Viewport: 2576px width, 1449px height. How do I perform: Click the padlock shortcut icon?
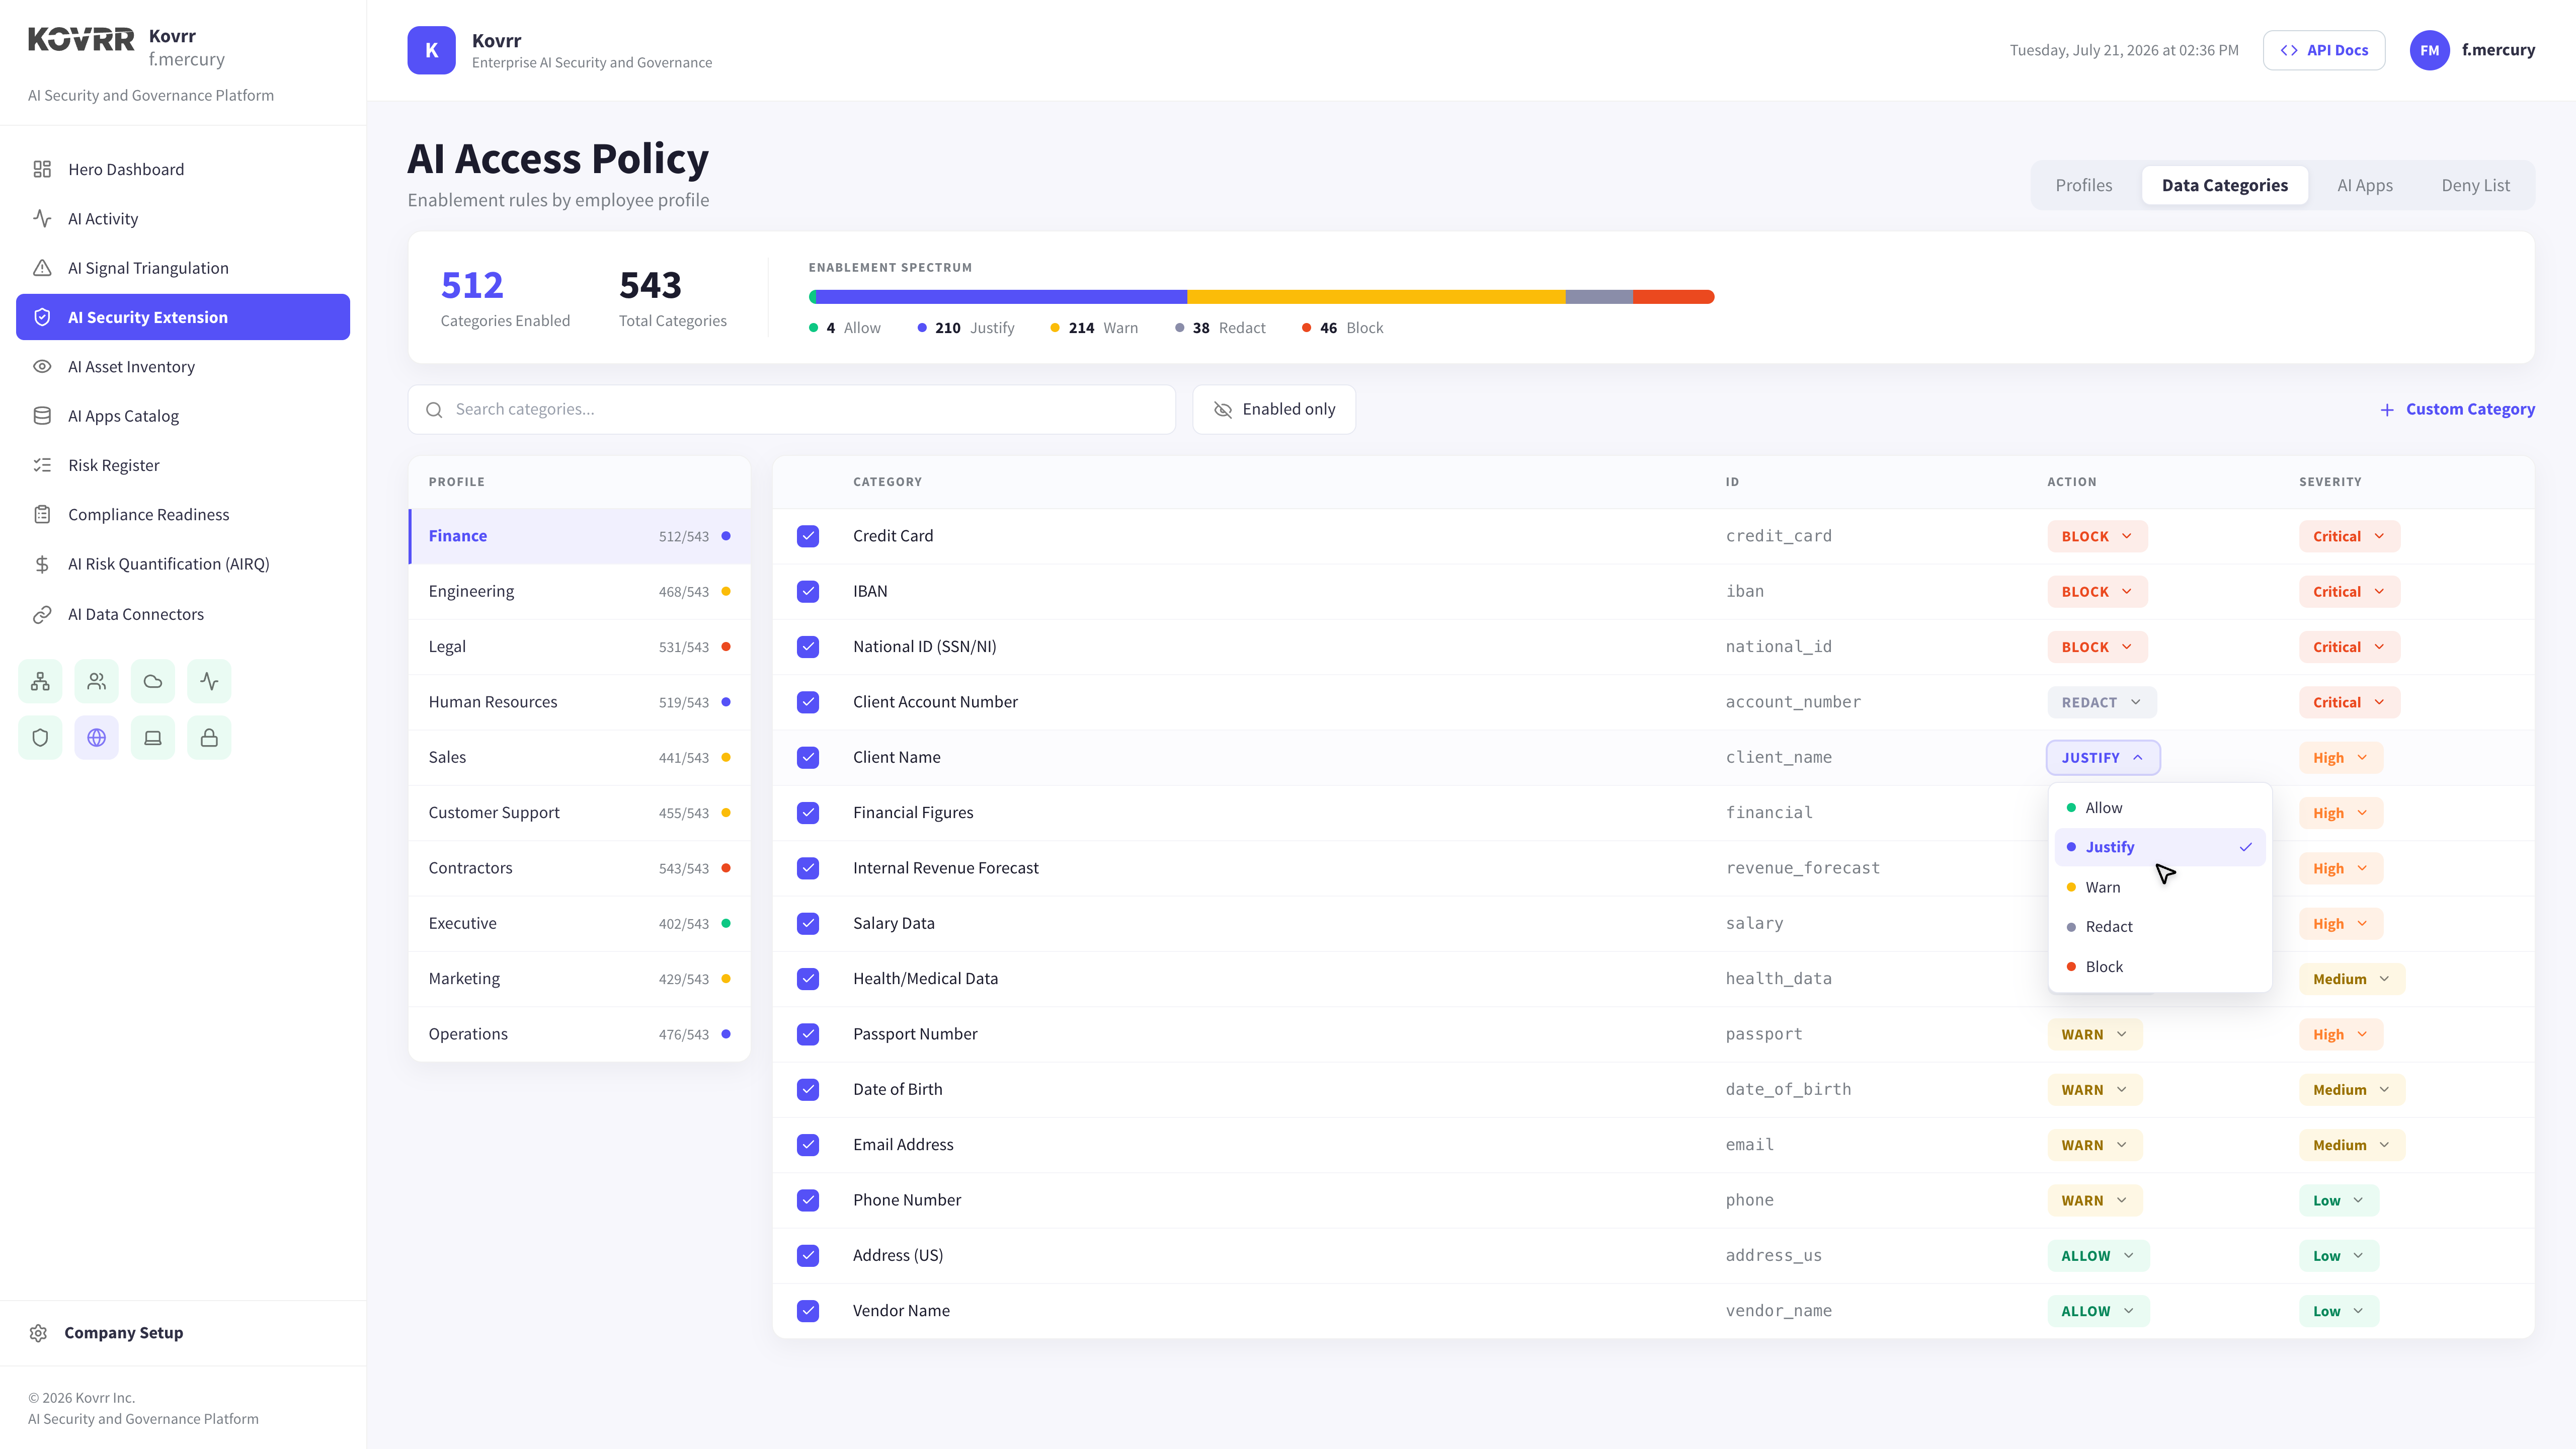(x=209, y=737)
